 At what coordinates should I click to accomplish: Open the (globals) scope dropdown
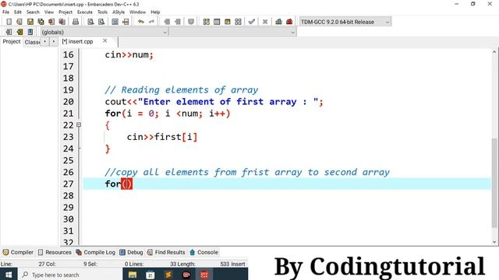[104, 32]
